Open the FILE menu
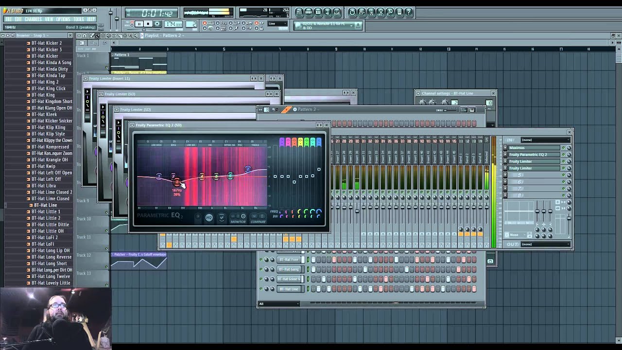This screenshot has width=622, height=350. pyautogui.click(x=8, y=19)
